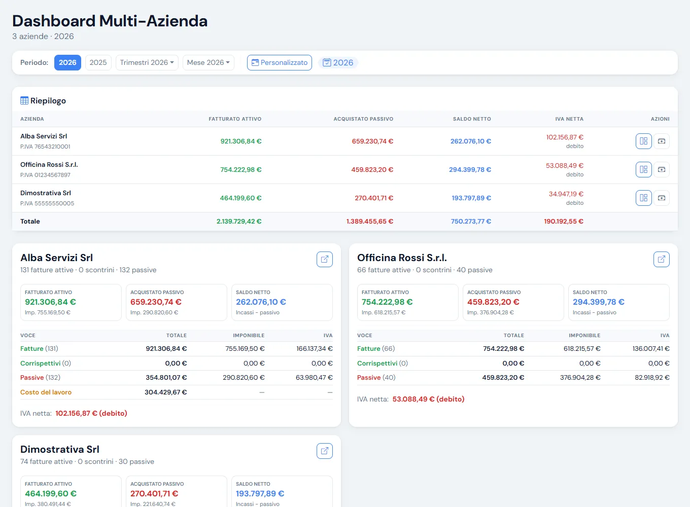This screenshot has height=507, width=690.
Task: Open Corrispettivi (0) in Officina Rossi card
Action: (383, 364)
